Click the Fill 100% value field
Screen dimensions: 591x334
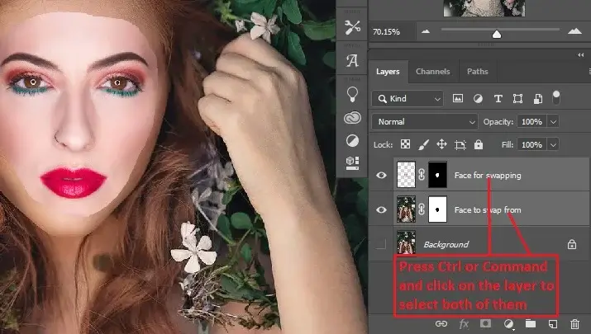pos(531,145)
